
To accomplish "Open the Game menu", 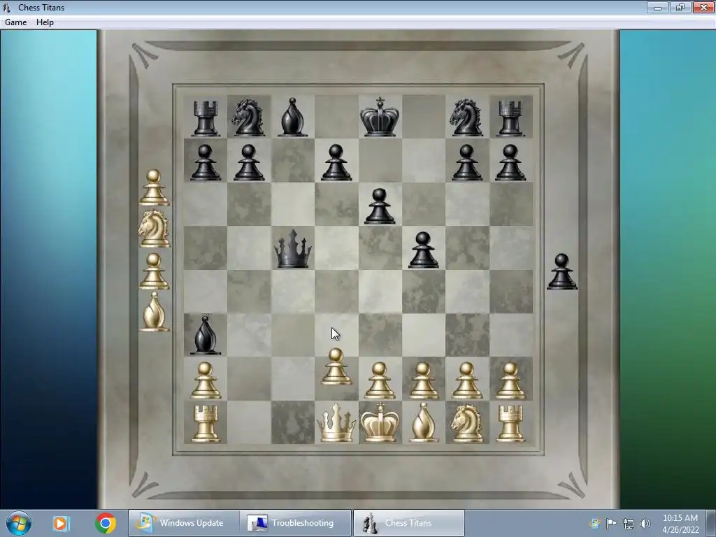I will pos(15,22).
